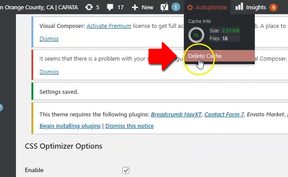
Task: Click the orange Insights badge showing 9
Action: pyautogui.click(x=273, y=8)
